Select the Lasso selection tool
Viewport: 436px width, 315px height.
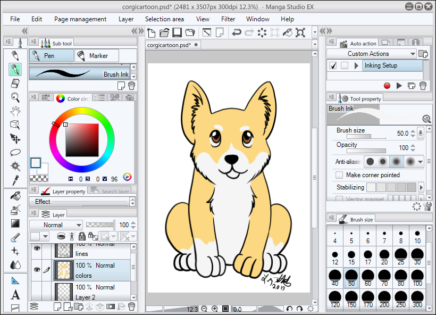15,152
